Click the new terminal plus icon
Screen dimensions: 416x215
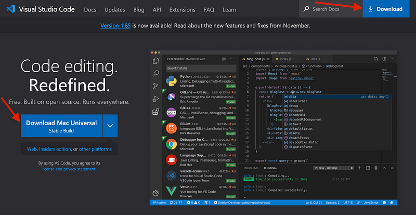click(360, 168)
